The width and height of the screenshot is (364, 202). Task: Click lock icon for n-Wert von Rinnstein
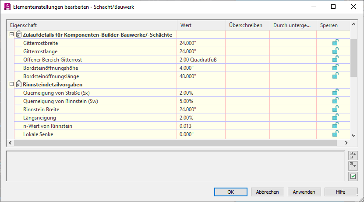335,126
